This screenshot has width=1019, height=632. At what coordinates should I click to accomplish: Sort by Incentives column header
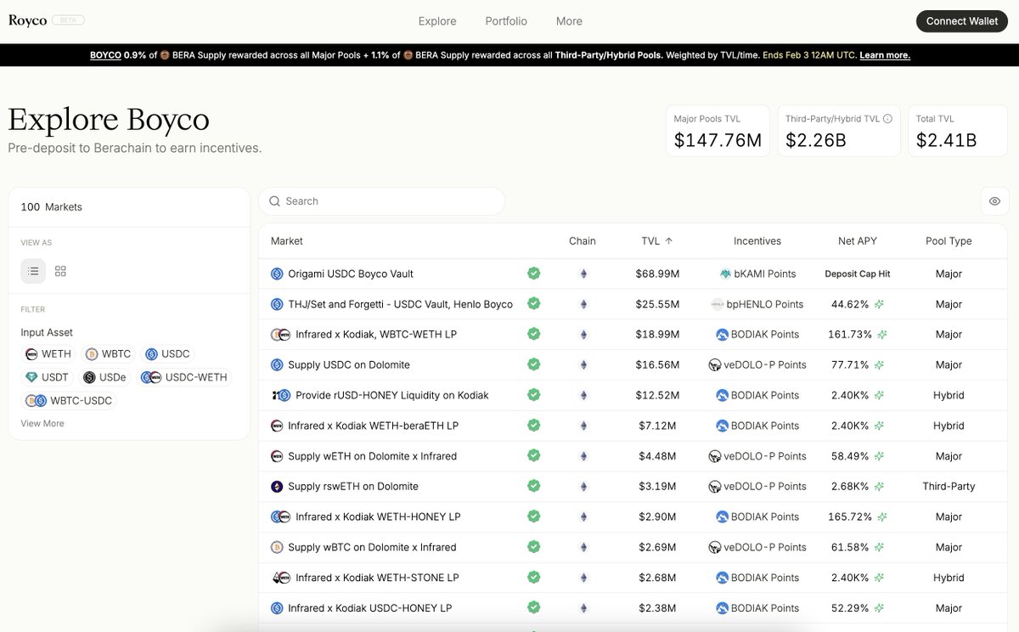click(757, 241)
